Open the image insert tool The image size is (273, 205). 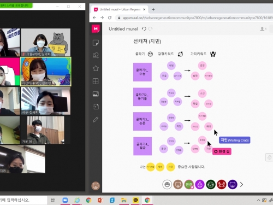click(96, 94)
